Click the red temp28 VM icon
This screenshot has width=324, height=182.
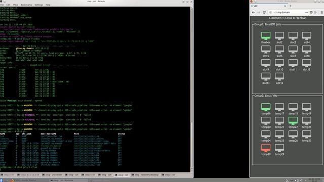[x=266, y=148]
